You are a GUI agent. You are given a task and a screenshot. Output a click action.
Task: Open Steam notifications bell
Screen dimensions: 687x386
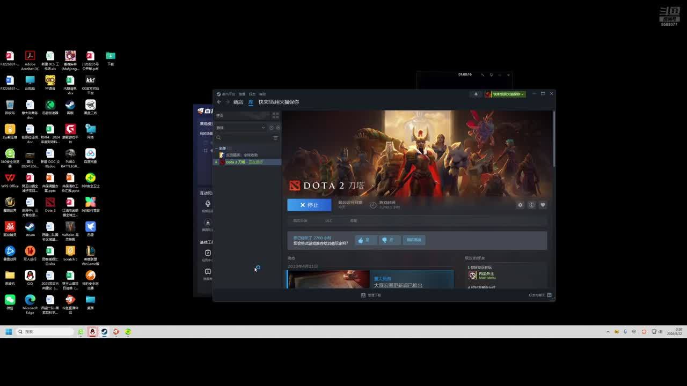coord(476,94)
